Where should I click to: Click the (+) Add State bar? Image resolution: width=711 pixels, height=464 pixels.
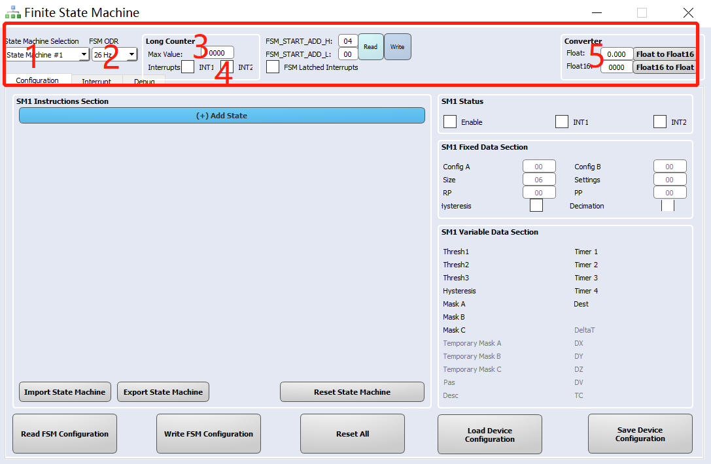[x=222, y=116]
